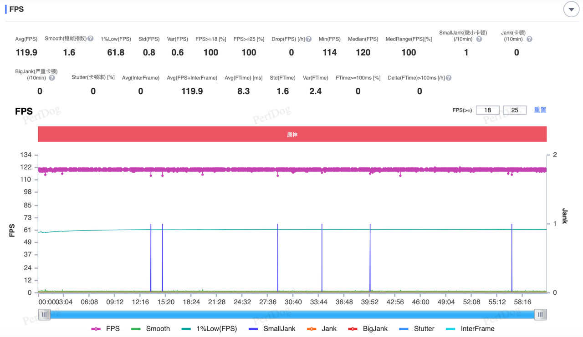This screenshot has width=583, height=337.
Task: Grab the left handle of the time range slider
Action: [44, 314]
